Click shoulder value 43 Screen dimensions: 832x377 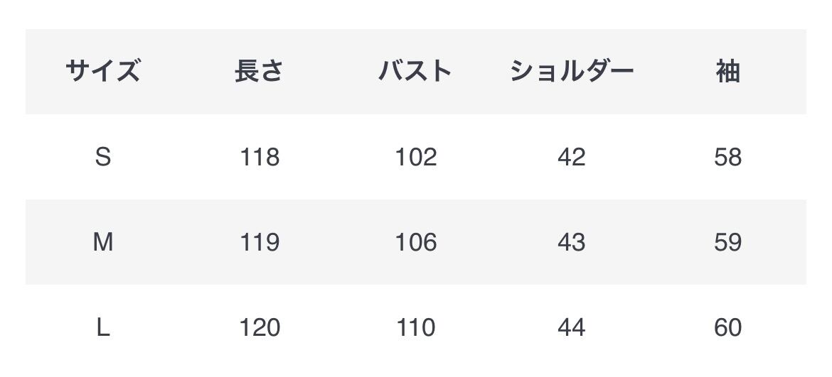coord(572,243)
